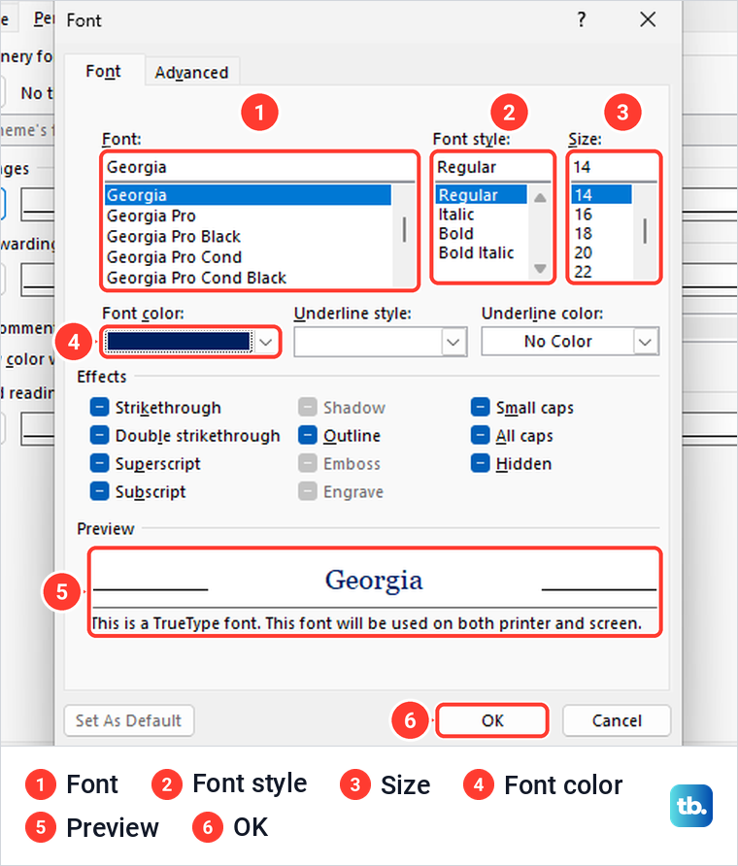This screenshot has width=738, height=866.
Task: Select Georgia Pro in the font list
Action: coord(248,216)
